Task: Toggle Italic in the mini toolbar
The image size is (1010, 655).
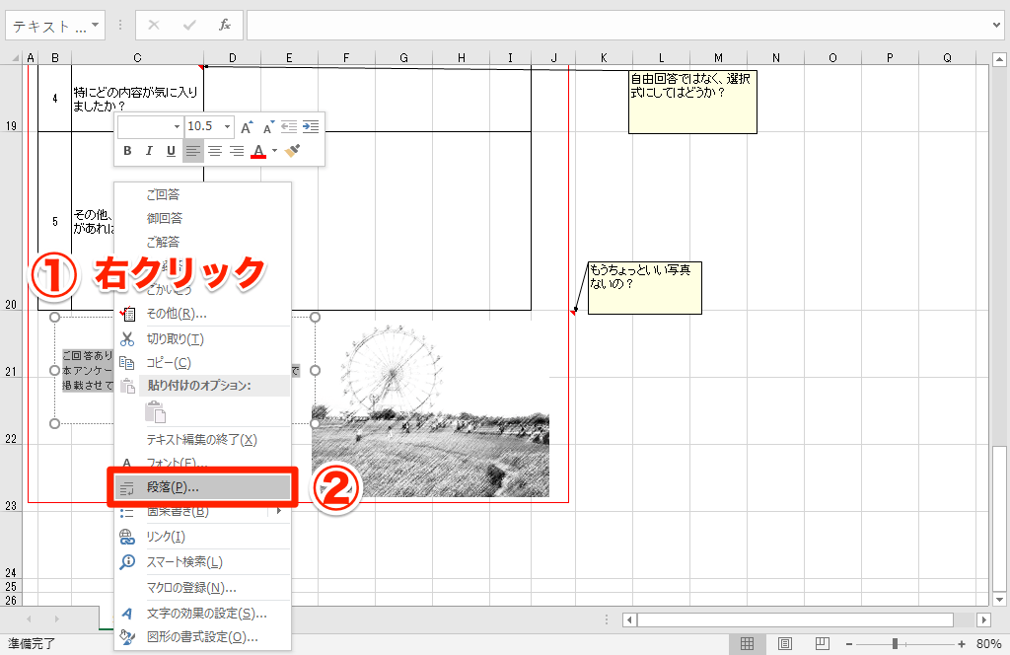Action: click(x=149, y=151)
